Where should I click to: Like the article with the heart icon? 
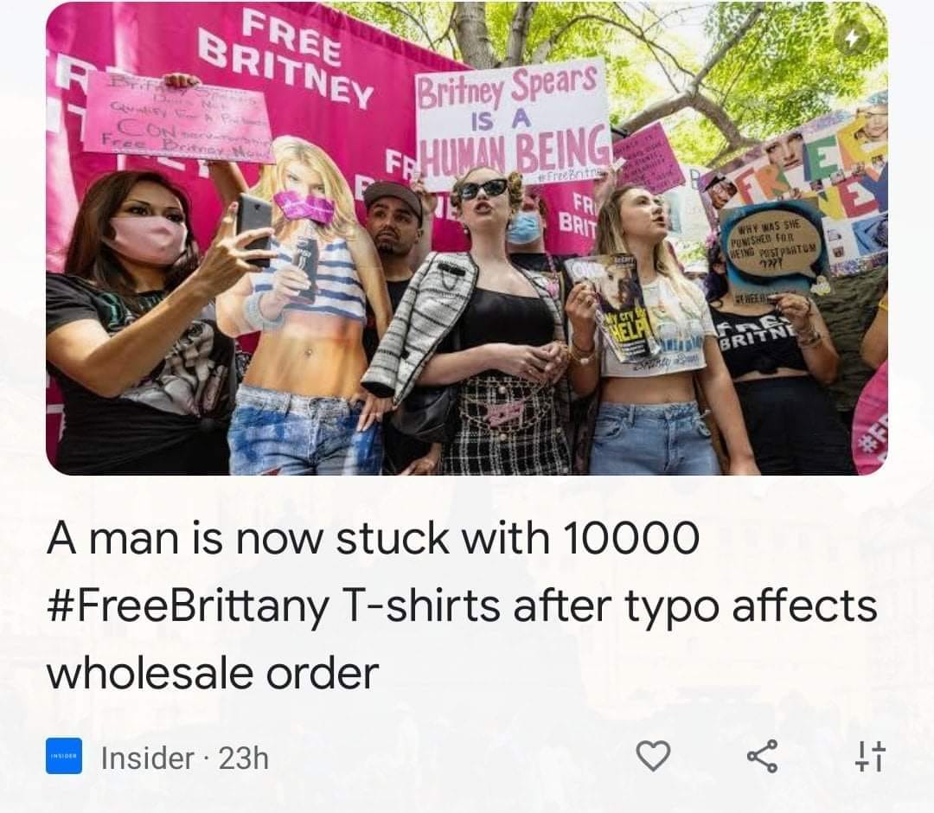(654, 756)
